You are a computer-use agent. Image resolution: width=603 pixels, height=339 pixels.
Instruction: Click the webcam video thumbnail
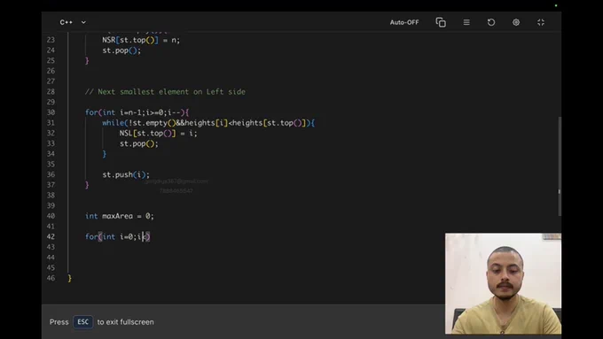tap(503, 283)
